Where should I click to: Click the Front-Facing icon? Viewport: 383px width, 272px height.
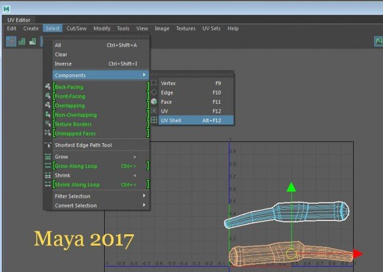pos(48,96)
